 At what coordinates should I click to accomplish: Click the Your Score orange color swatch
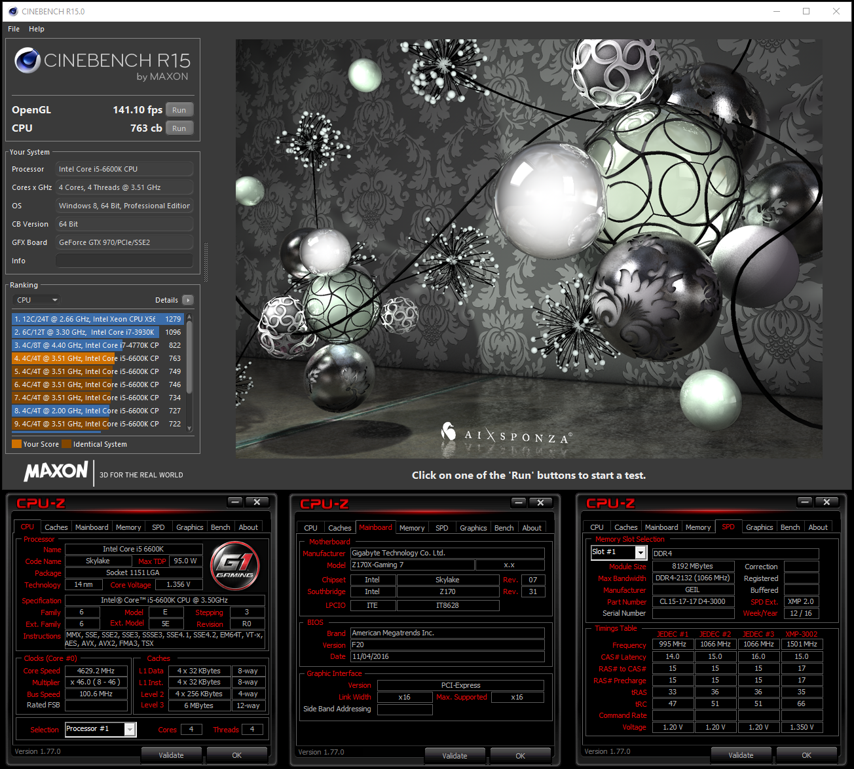[x=17, y=444]
